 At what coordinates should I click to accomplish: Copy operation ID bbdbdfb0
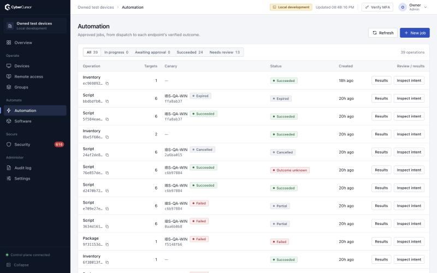pyautogui.click(x=107, y=102)
